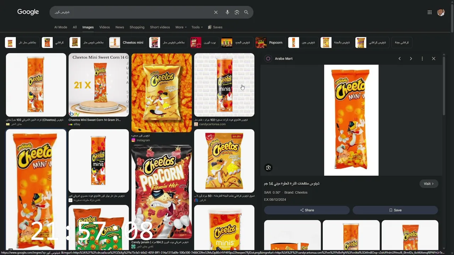Open the Instagram Cheetos cheesy bag thumbnail
The width and height of the screenshot is (454, 255).
click(162, 93)
